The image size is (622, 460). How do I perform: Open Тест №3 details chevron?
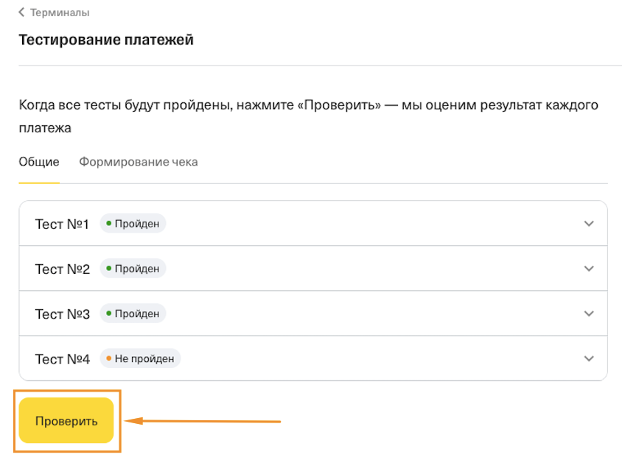pos(588,313)
